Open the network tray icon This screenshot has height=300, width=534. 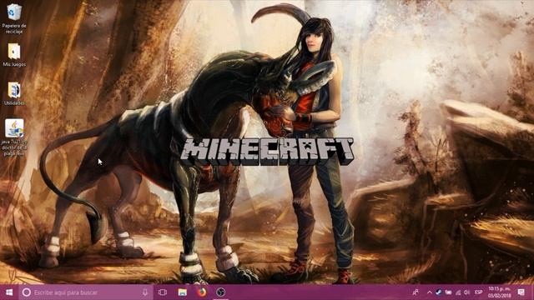(458, 292)
